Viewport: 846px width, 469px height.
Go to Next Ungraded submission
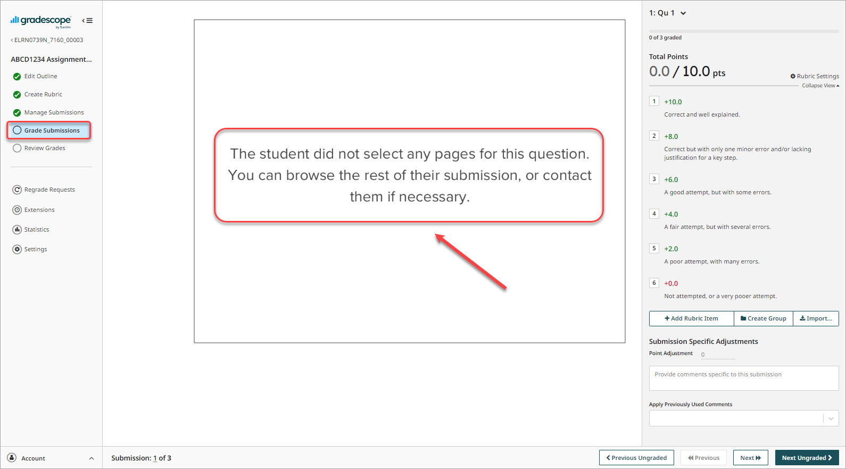807,458
